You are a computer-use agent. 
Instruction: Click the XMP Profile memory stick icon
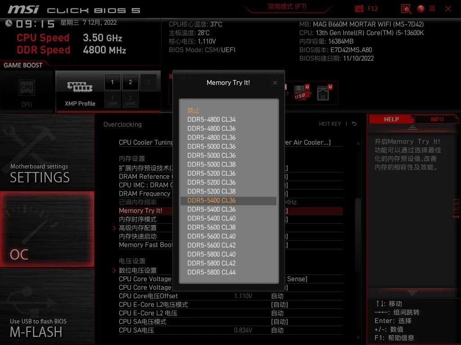80,87
